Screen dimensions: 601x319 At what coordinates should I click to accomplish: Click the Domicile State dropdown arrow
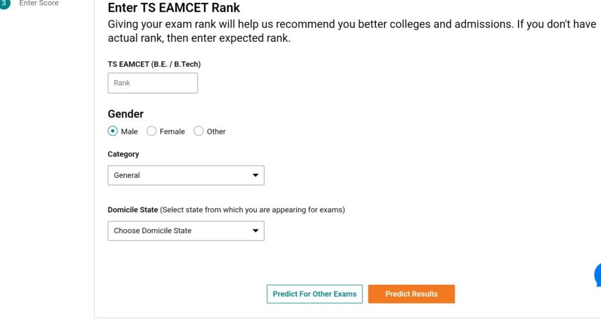255,231
